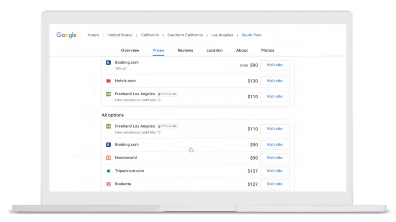
Task: Visit site for Freehand in the top list
Action: [275, 96]
